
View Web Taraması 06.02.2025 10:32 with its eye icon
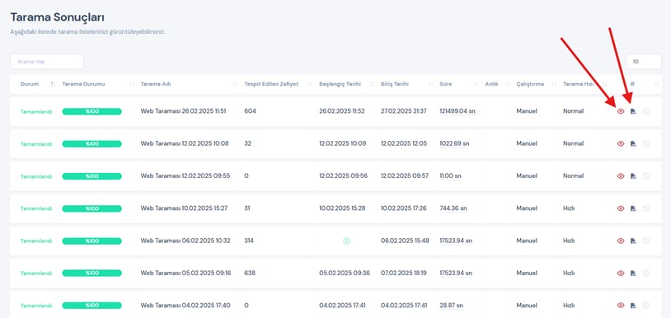pyautogui.click(x=621, y=241)
